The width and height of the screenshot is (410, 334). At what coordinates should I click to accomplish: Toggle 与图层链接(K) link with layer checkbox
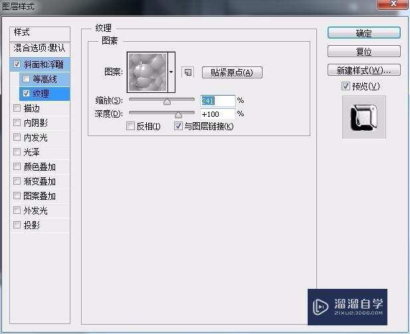pyautogui.click(x=178, y=126)
